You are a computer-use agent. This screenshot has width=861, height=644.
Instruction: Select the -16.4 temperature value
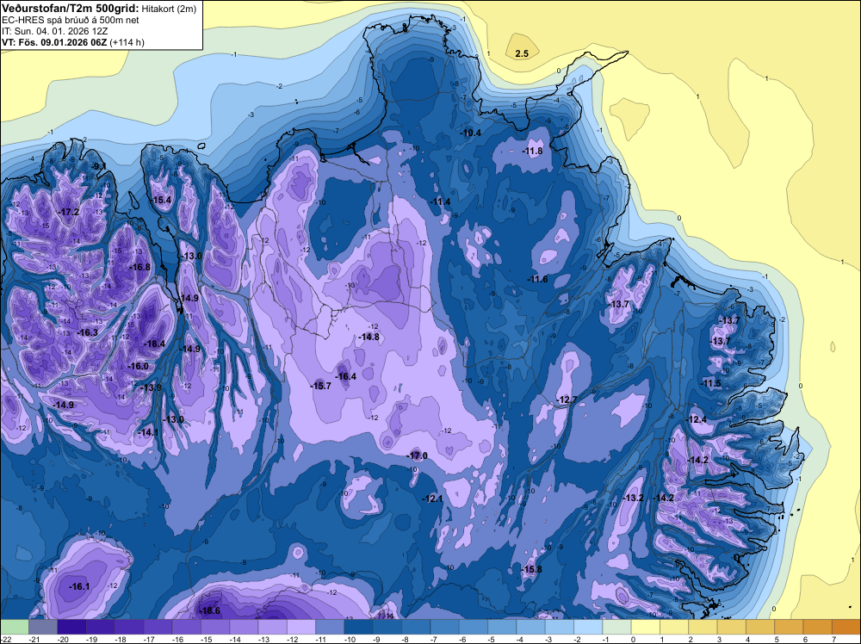346,376
